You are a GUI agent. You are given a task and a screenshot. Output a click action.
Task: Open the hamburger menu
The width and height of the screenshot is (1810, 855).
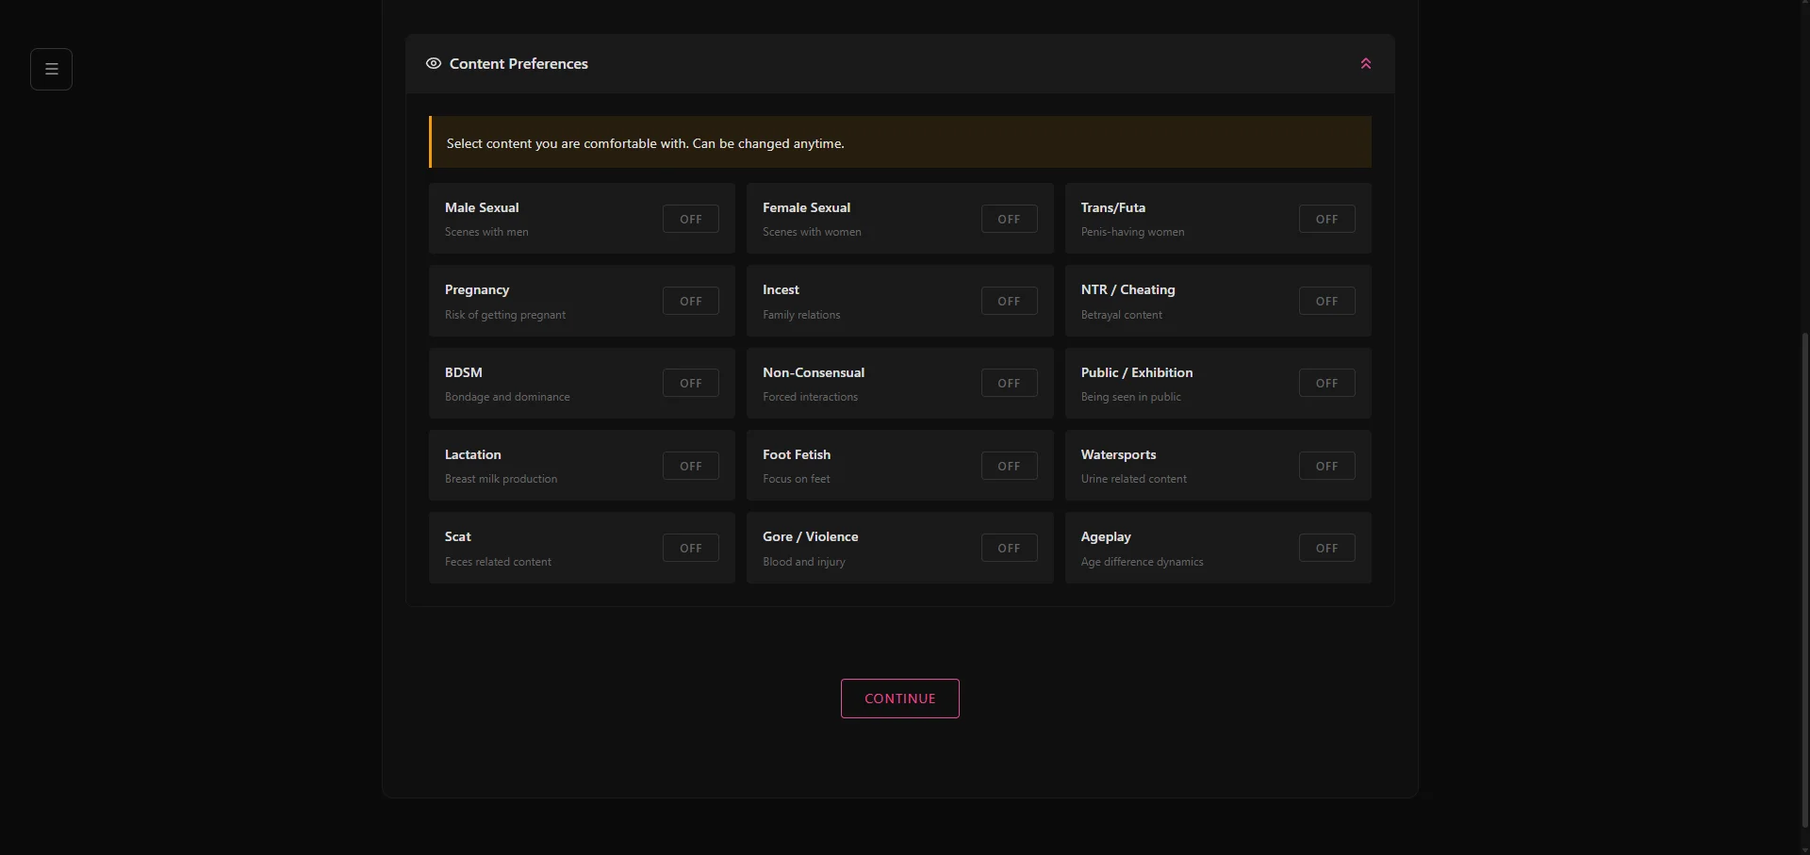[x=51, y=69]
